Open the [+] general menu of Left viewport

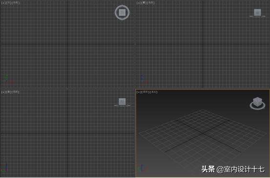click(x=3, y=92)
